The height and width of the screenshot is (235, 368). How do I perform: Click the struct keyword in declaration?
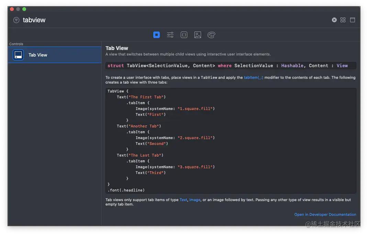click(116, 66)
